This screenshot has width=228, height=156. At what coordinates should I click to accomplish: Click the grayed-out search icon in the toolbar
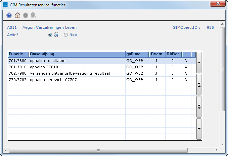[x=33, y=15]
